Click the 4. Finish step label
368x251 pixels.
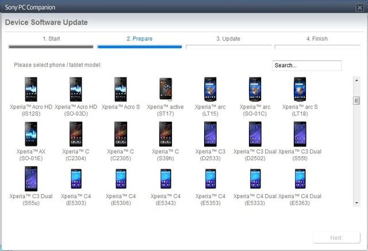click(x=317, y=38)
